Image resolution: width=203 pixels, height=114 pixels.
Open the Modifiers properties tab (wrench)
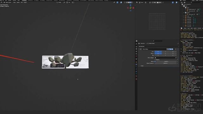tap(136, 64)
